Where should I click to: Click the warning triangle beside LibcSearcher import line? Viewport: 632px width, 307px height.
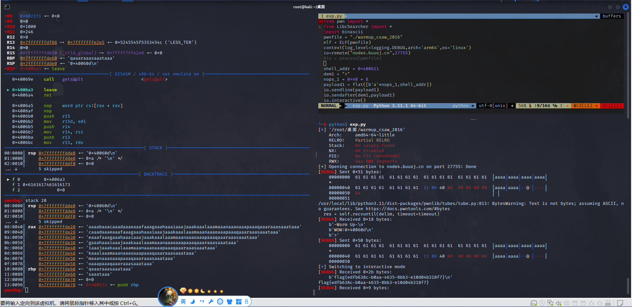click(320, 27)
